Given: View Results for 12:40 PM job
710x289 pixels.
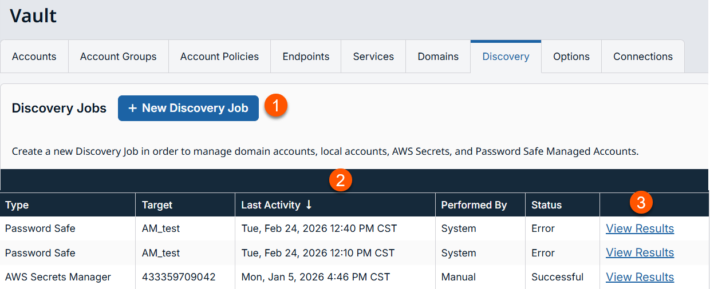Looking at the screenshot, I should click(x=640, y=228).
